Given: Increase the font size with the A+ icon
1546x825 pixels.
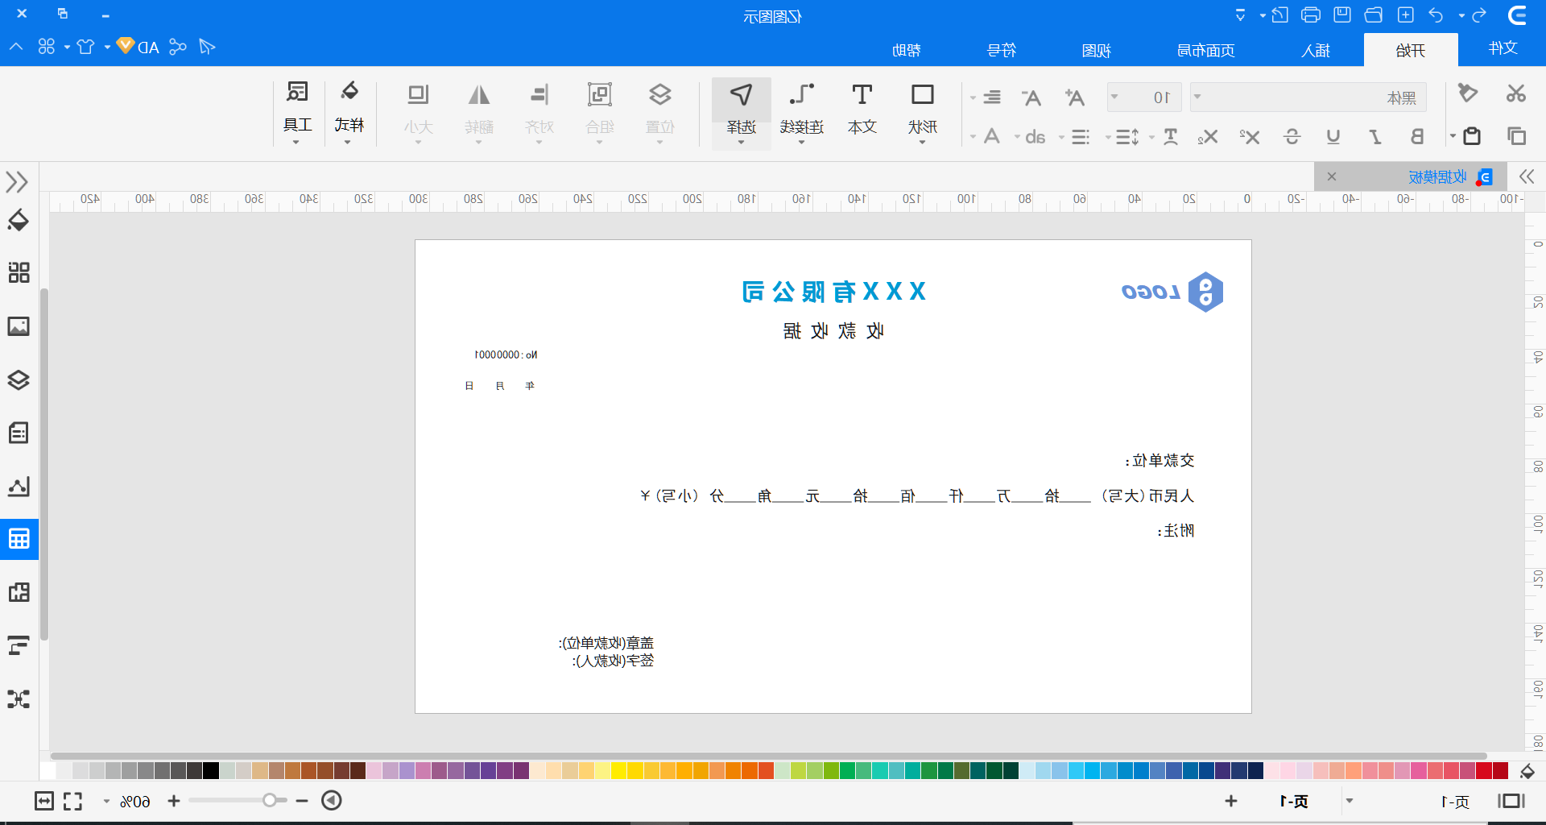Looking at the screenshot, I should pyautogui.click(x=1074, y=97).
